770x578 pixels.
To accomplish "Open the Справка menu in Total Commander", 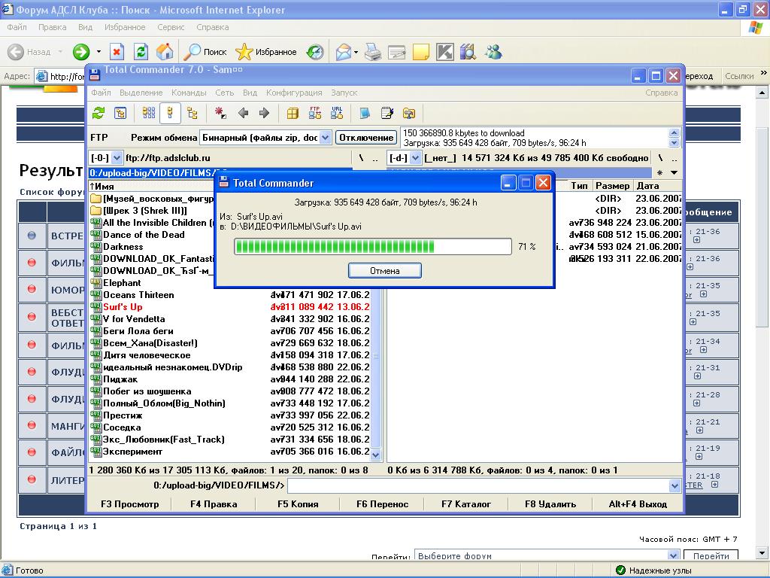I will click(662, 93).
